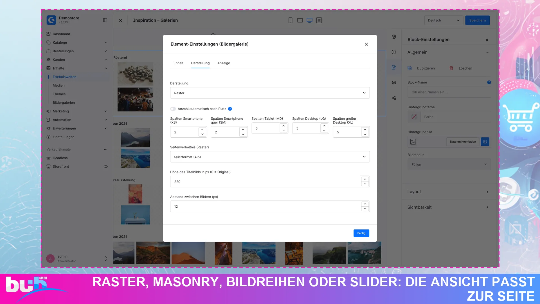
Task: Open page settings gear icon
Action: 394,37
